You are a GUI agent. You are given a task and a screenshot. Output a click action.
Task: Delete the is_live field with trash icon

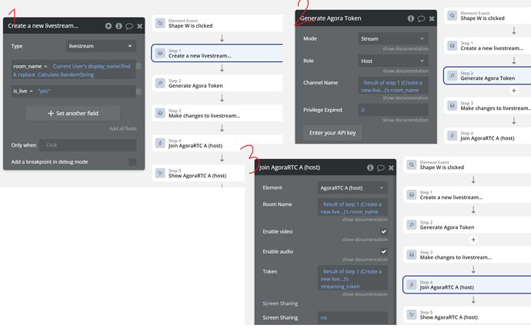pos(139,91)
